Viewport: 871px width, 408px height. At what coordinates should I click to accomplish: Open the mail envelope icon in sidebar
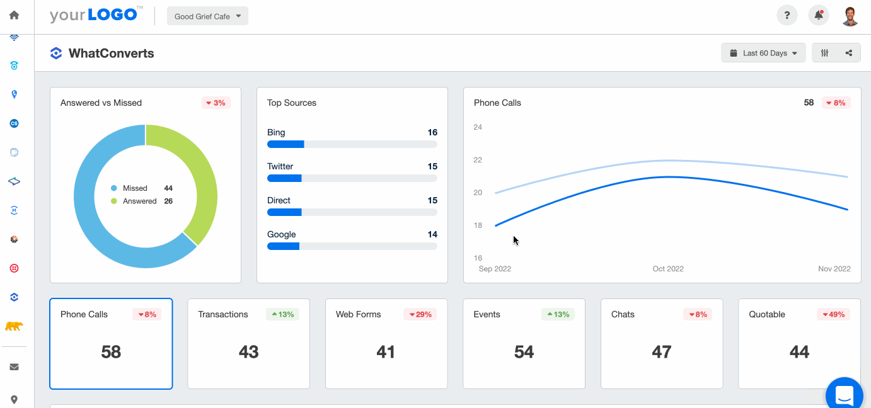(14, 367)
